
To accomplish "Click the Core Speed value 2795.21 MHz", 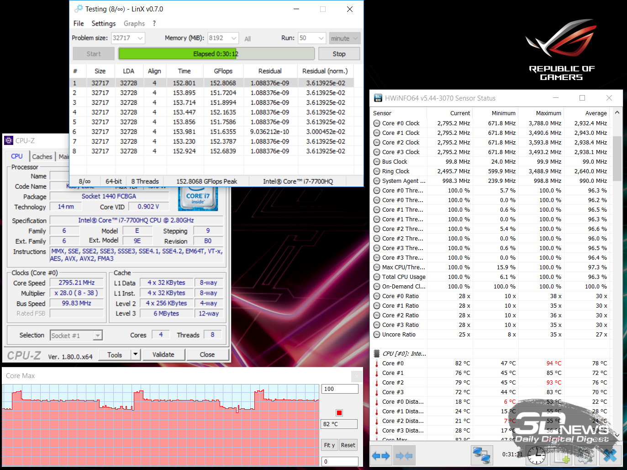I will click(x=77, y=283).
